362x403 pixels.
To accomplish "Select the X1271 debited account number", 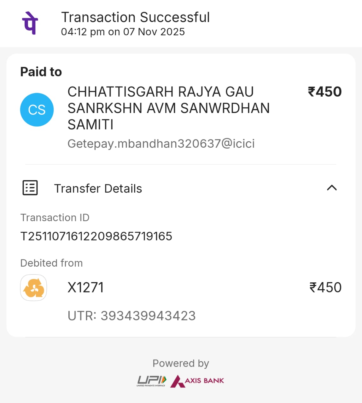I will coord(85,287).
